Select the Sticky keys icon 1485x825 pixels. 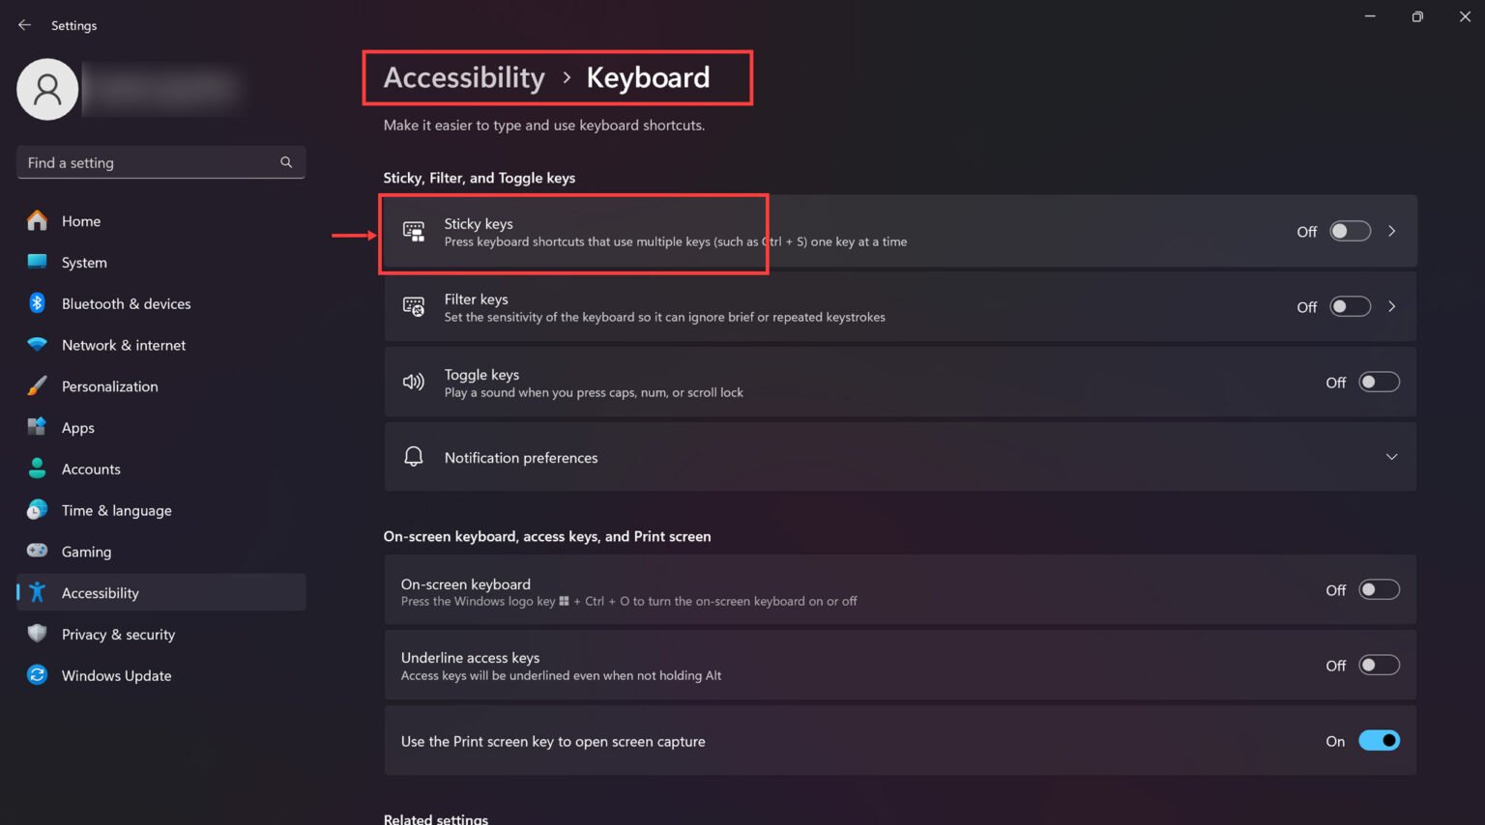[x=414, y=232]
